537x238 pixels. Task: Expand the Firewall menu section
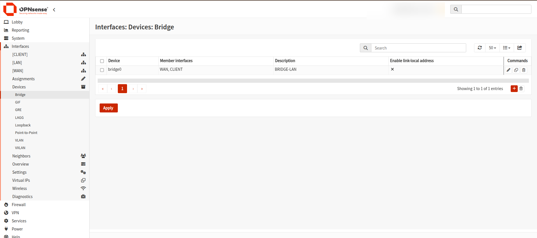click(x=45, y=205)
